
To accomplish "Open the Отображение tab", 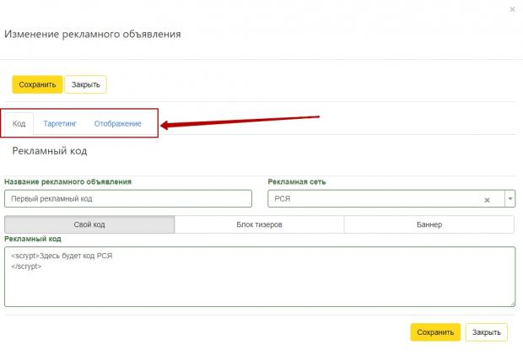I will tap(118, 123).
